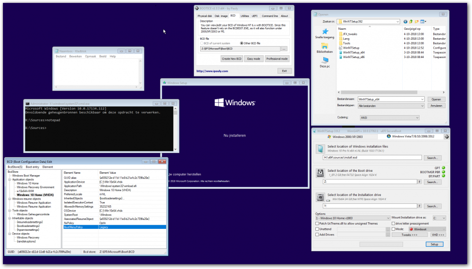The image size is (472, 269).
Task: Click the Snelle toegang star icon
Action: tap(325, 32)
